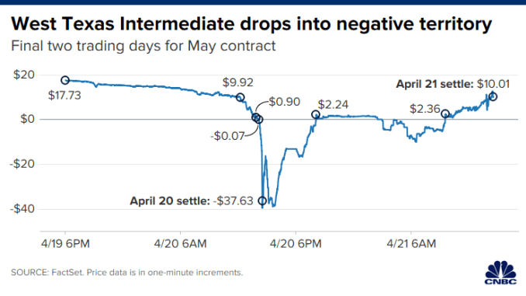Image resolution: width=526 pixels, height=296 pixels.
Task: Click the April 21 settle marker circle
Action: point(493,97)
